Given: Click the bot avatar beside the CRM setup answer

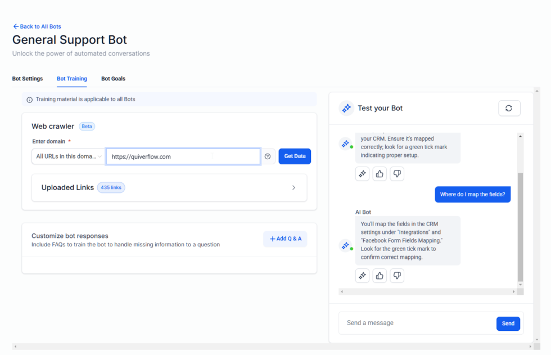Looking at the screenshot, I should (x=346, y=144).
